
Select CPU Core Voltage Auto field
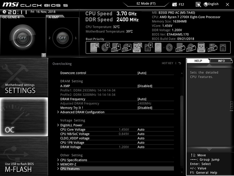click(x=141, y=129)
